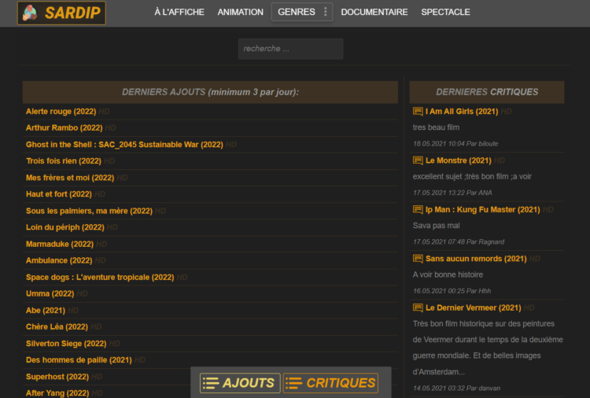
Task: Open the DOCUMENTAIRE section
Action: coord(374,12)
